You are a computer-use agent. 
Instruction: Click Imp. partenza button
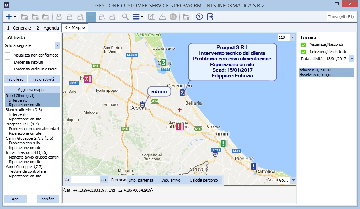141,180
